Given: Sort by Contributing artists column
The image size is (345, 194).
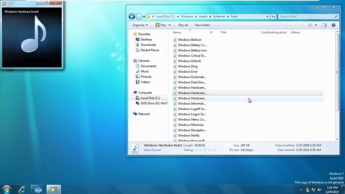Looking at the screenshot, I should (x=274, y=32).
